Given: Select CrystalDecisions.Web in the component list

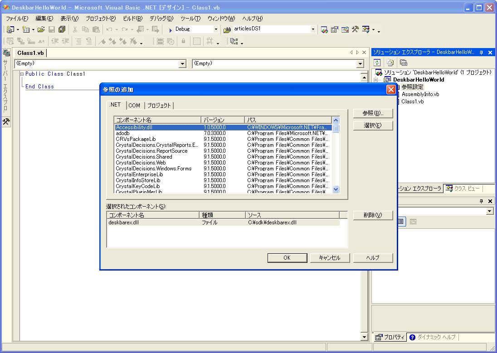Looking at the screenshot, I should [x=223, y=163].
